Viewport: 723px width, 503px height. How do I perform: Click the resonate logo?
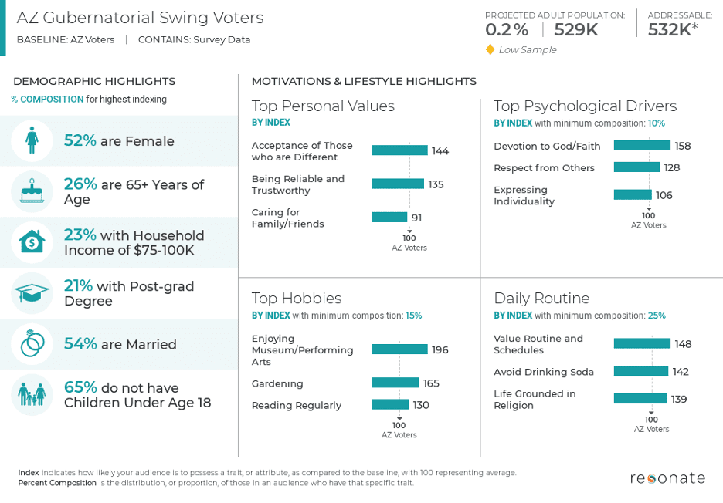click(x=667, y=478)
